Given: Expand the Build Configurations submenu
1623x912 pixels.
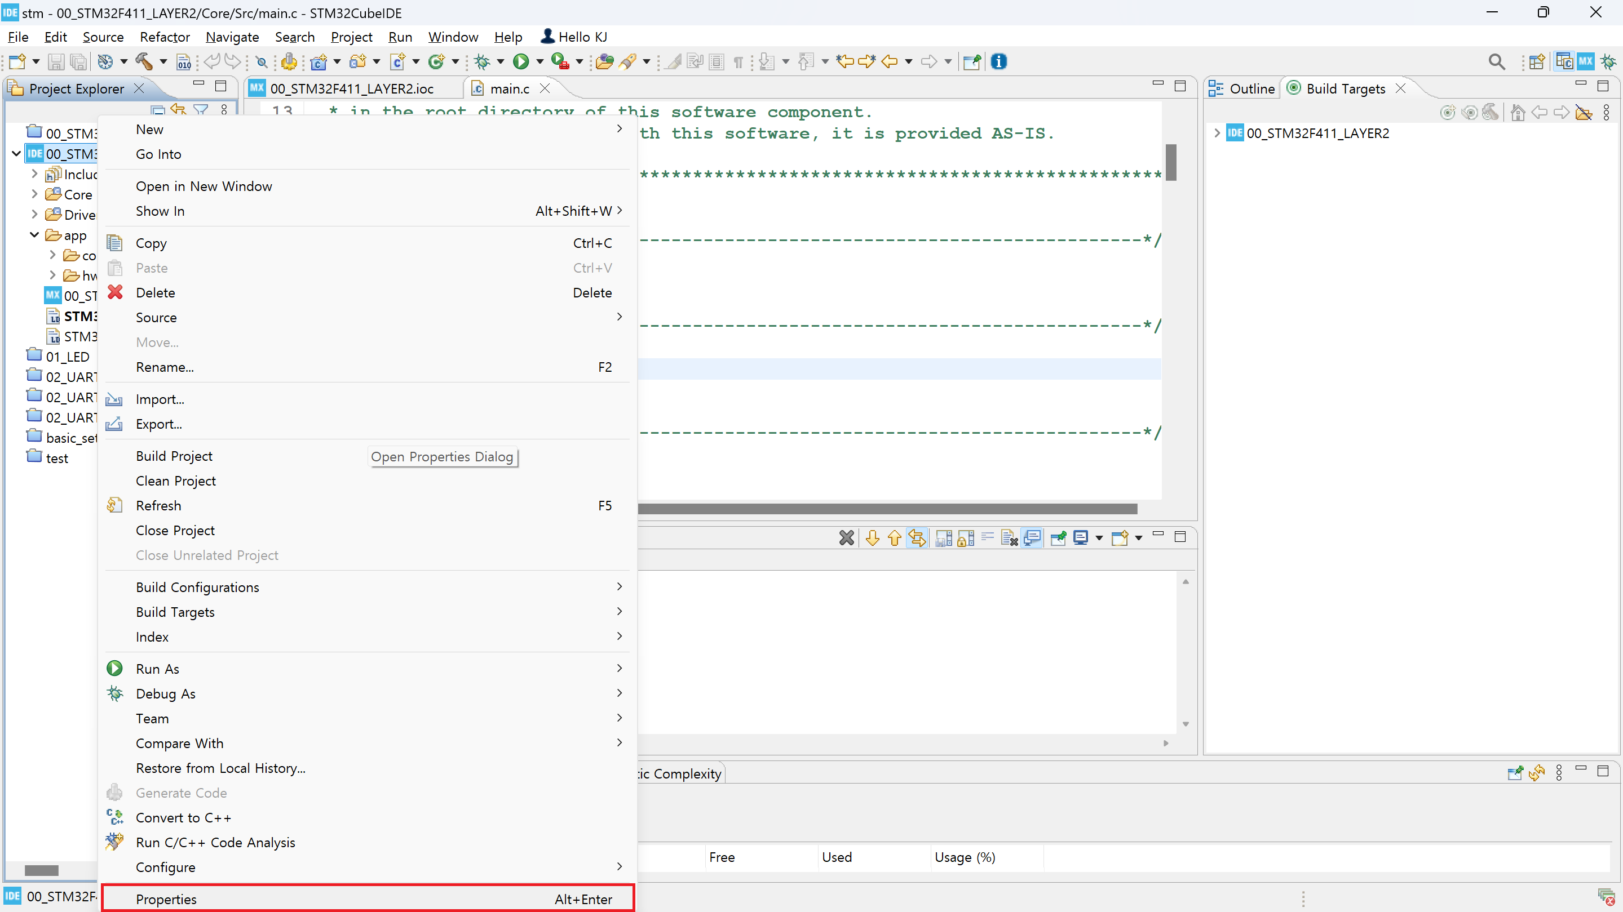Looking at the screenshot, I should (x=197, y=586).
